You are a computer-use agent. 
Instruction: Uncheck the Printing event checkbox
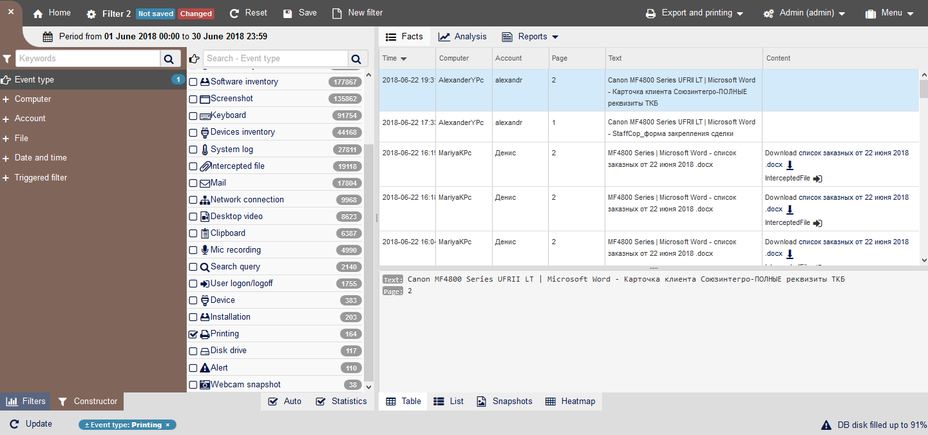pyautogui.click(x=193, y=334)
